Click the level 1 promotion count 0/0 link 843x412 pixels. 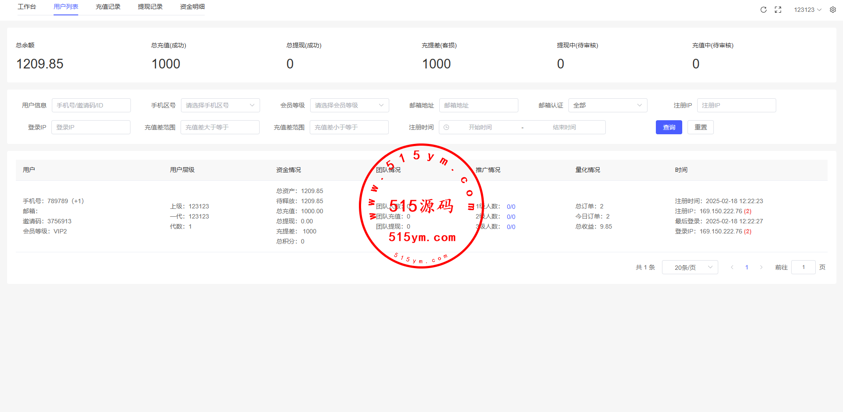pos(511,207)
